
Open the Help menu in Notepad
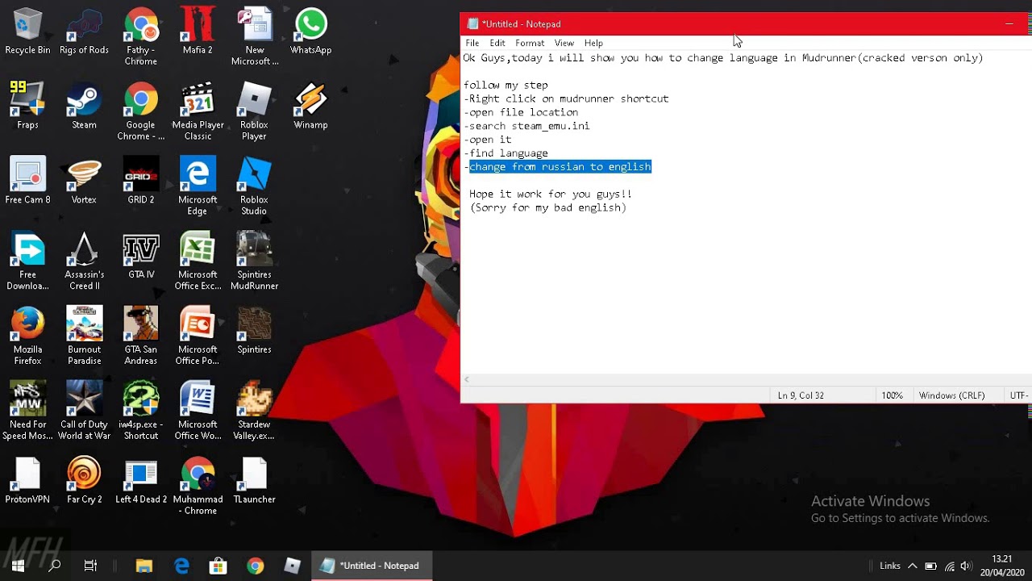pos(593,43)
